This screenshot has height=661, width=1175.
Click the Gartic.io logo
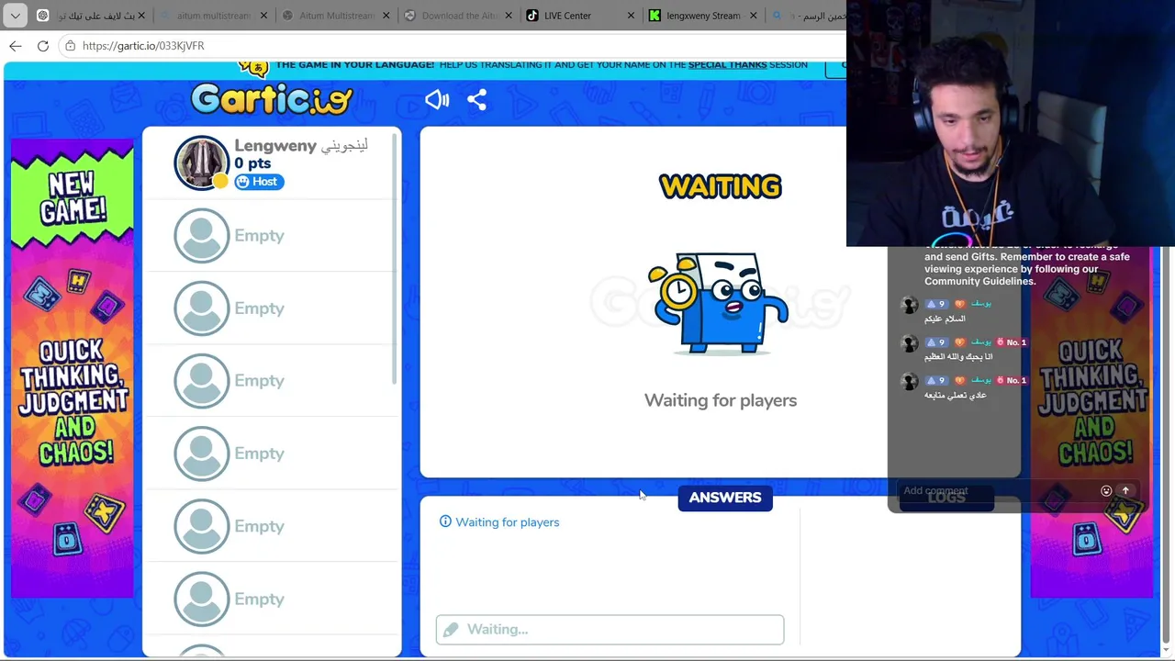272,99
